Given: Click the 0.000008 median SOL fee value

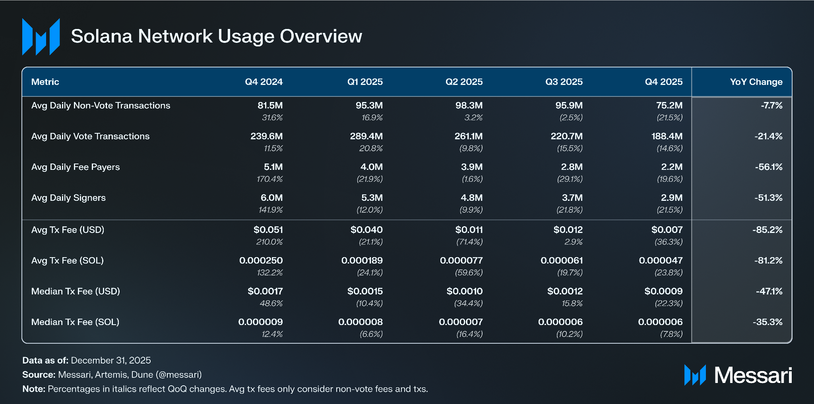Looking at the screenshot, I should [x=360, y=322].
